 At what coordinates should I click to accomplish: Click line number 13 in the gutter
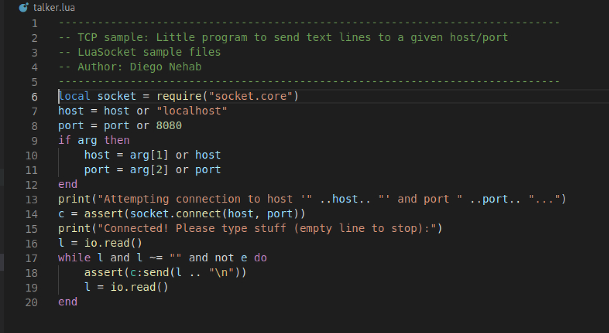click(x=31, y=200)
